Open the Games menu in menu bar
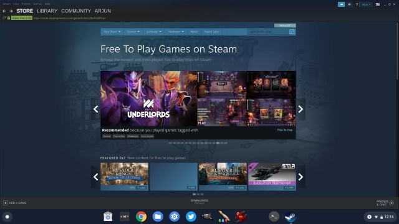Screen dimensions: 399x224 pyautogui.click(x=37, y=4)
